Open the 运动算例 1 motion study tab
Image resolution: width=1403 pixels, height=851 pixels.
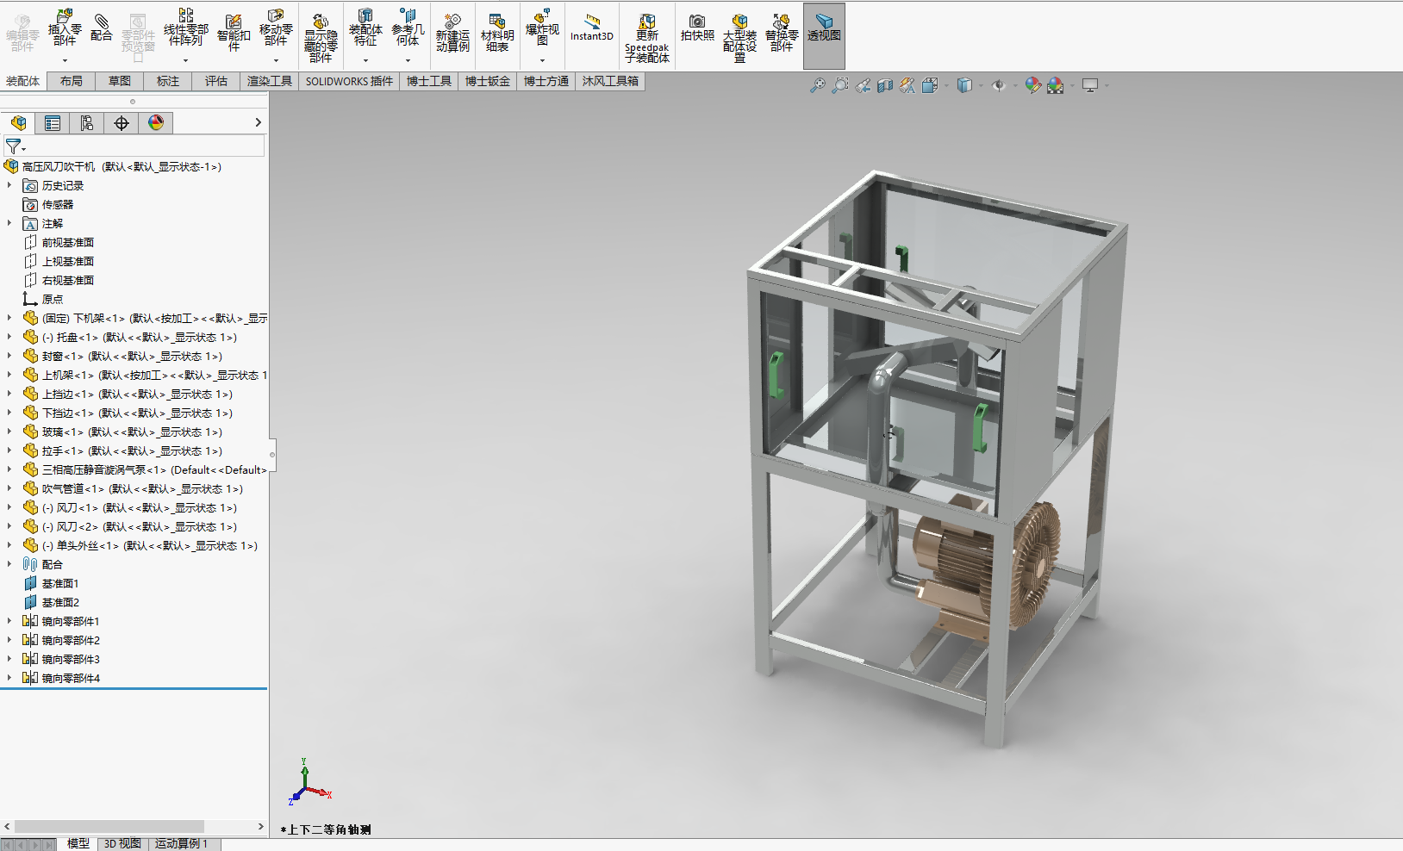[182, 844]
